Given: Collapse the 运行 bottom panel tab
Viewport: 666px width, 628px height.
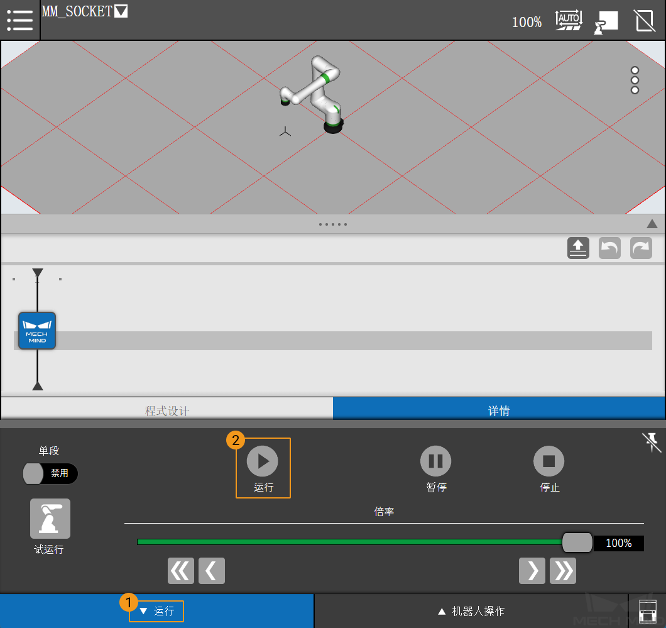Looking at the screenshot, I should pyautogui.click(x=156, y=611).
